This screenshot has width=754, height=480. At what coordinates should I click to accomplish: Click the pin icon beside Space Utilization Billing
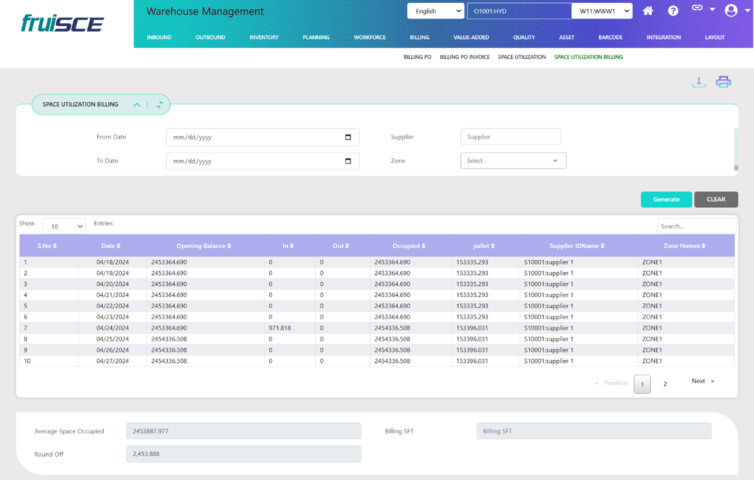[160, 104]
